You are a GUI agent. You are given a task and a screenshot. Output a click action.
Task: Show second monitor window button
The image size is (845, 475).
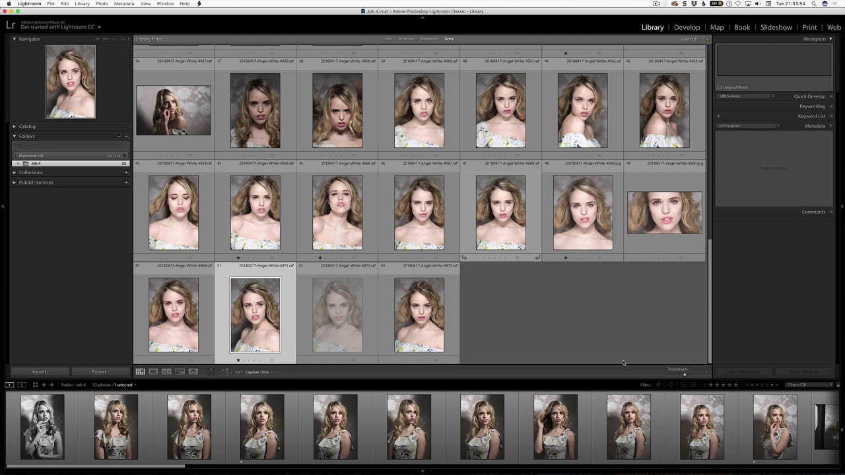pos(21,385)
